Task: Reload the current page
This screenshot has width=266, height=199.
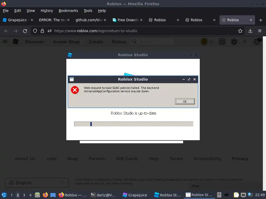Action: (x=25, y=31)
